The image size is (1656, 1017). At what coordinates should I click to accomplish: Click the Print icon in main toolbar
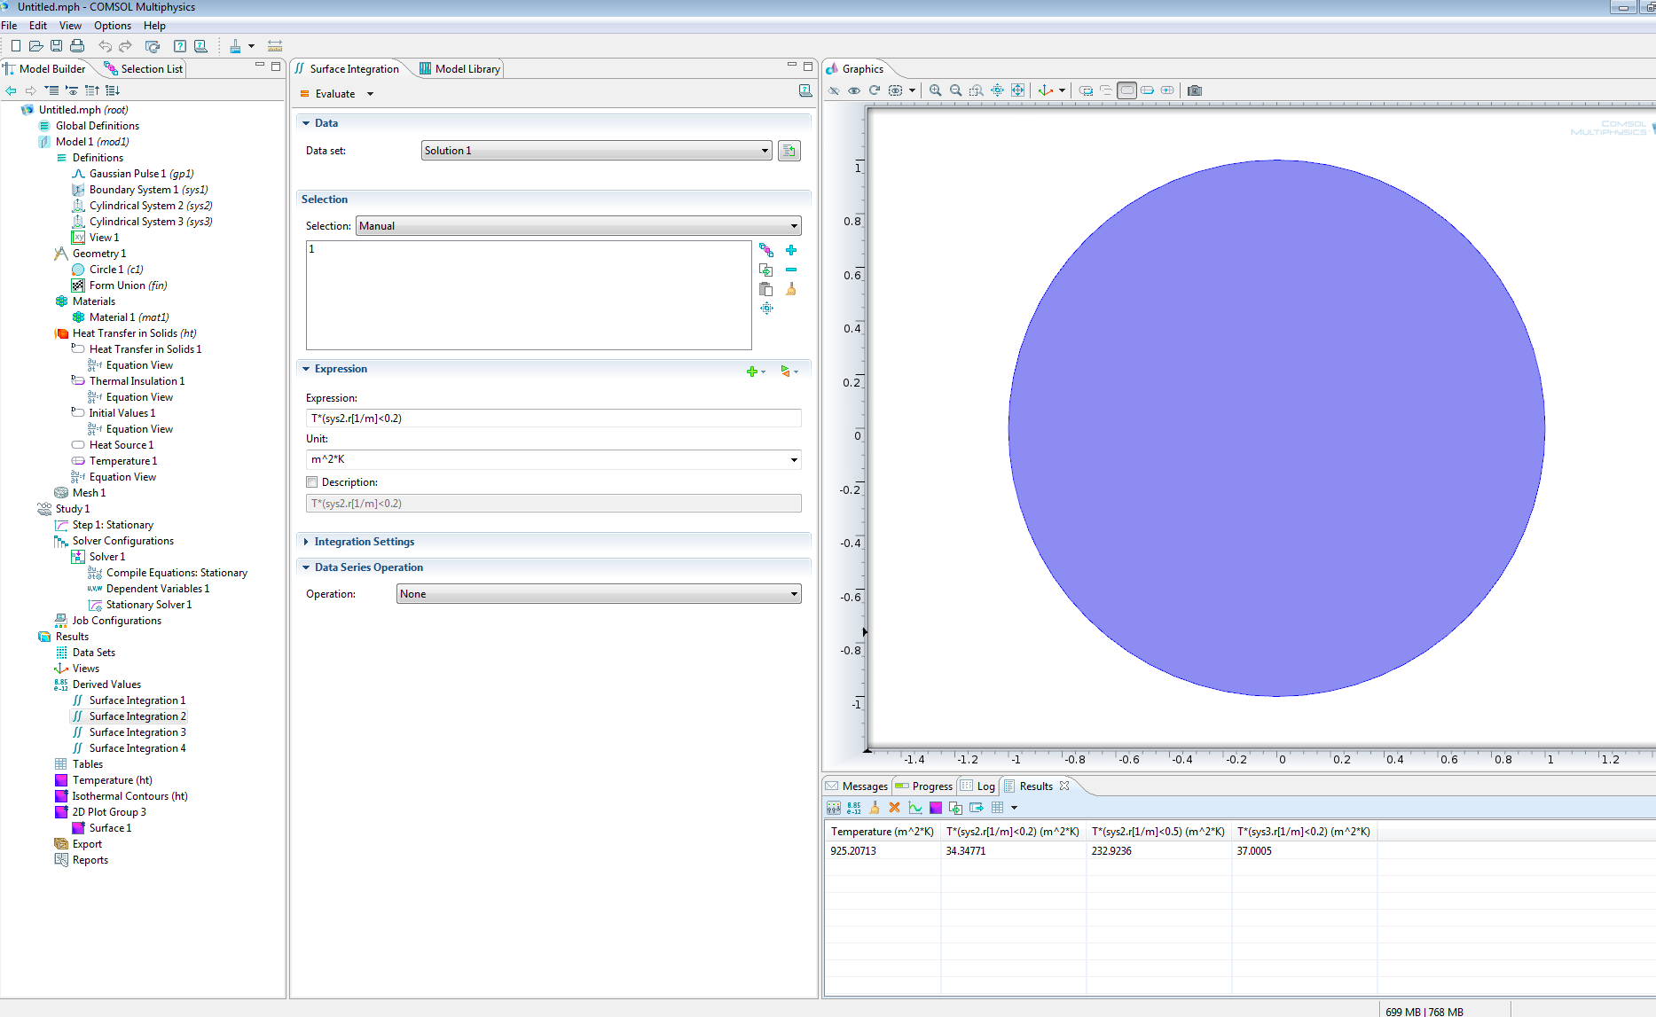(x=77, y=46)
